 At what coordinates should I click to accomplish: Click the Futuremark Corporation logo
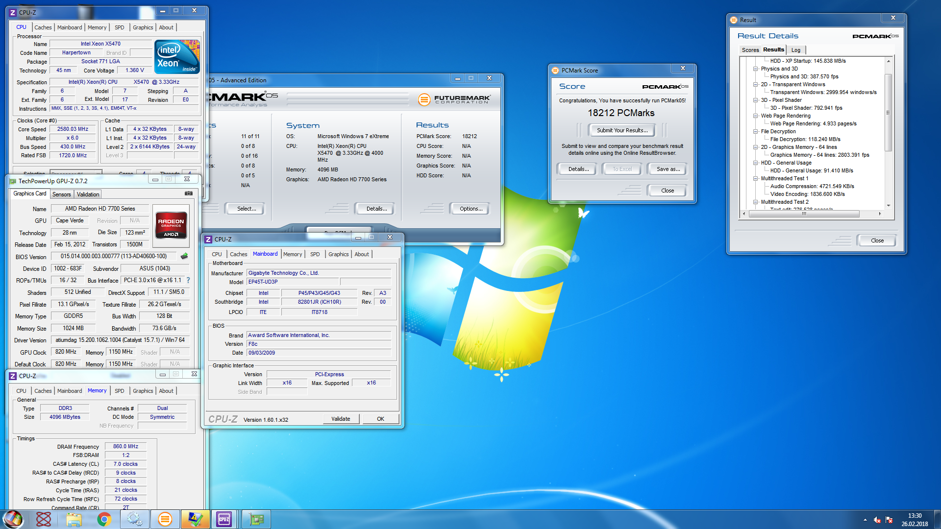coord(454,99)
